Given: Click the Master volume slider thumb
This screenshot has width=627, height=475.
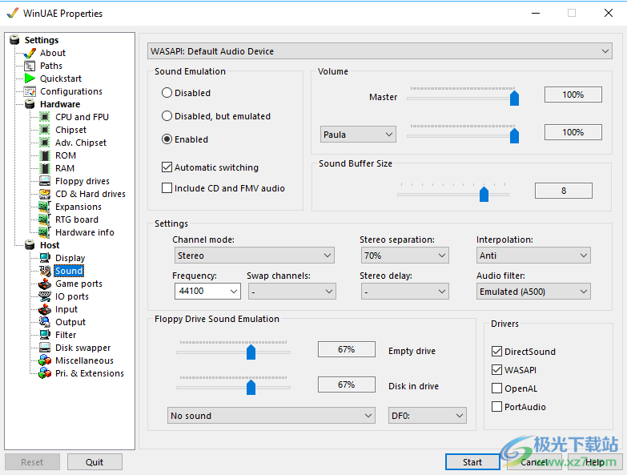Looking at the screenshot, I should tap(514, 98).
